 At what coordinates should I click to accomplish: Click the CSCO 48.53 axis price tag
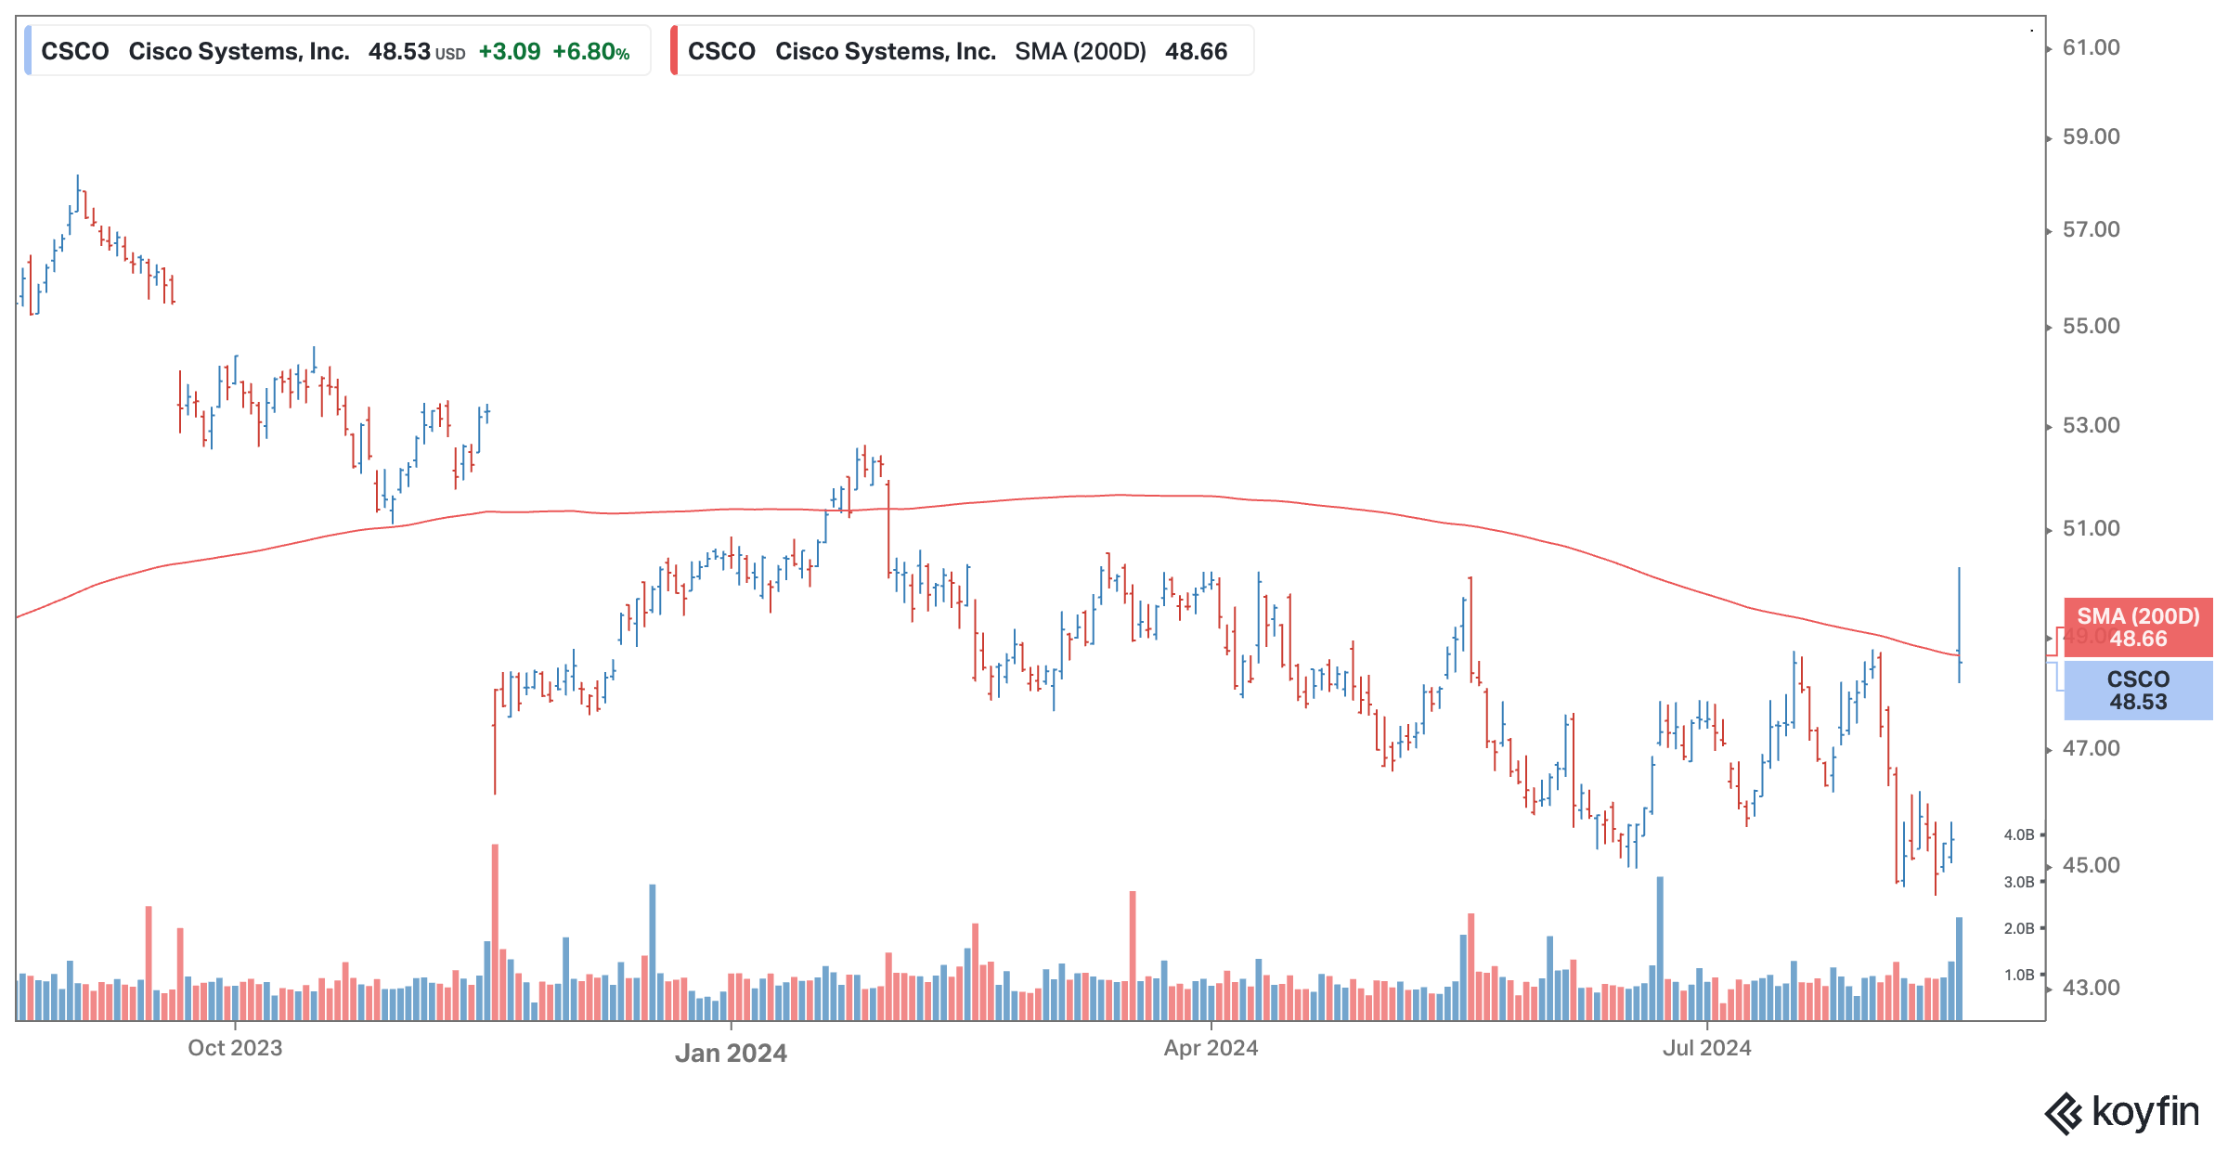(x=2138, y=690)
